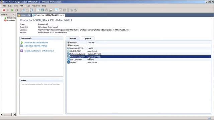The height and width of the screenshot is (120, 214).
Task: Click the Network Adapter 2 icon
Action: 69,54
